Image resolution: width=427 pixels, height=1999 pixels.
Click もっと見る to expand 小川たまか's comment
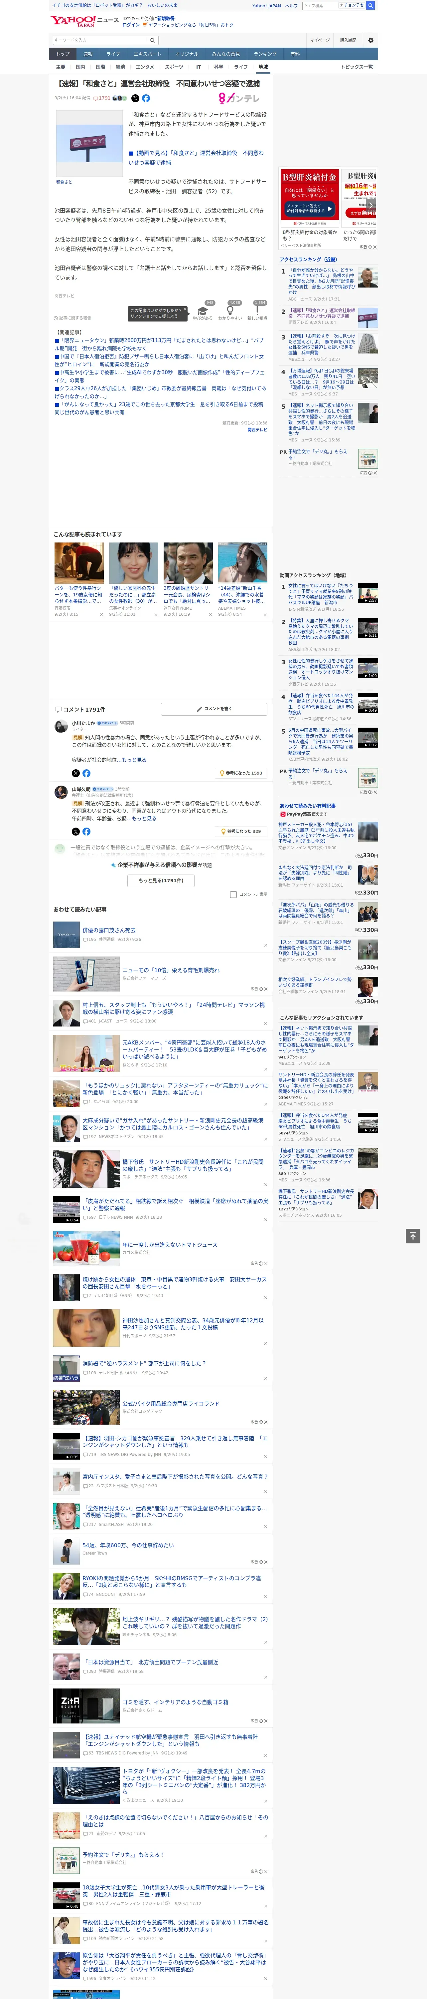(134, 760)
